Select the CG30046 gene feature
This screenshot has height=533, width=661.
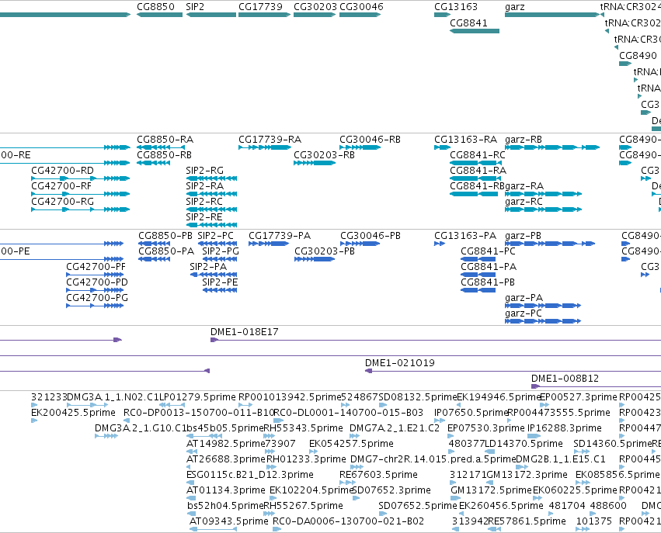pyautogui.click(x=360, y=15)
